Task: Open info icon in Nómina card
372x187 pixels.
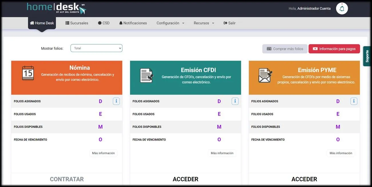Action: [x=116, y=101]
